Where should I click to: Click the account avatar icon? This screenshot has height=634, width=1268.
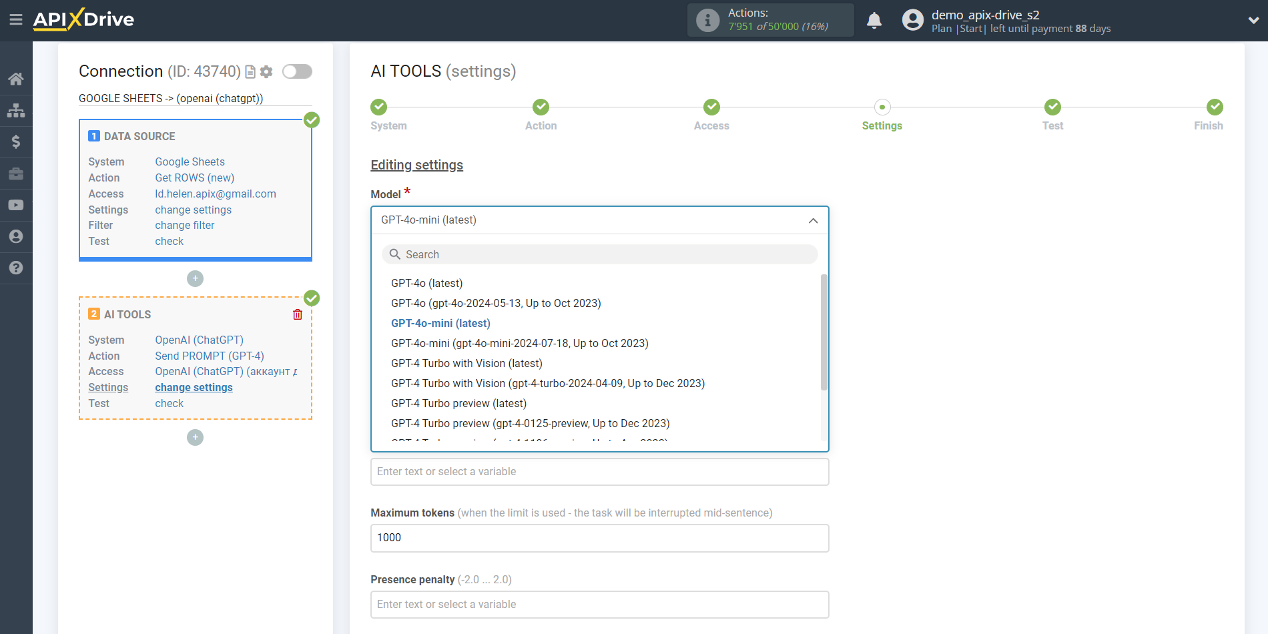913,20
